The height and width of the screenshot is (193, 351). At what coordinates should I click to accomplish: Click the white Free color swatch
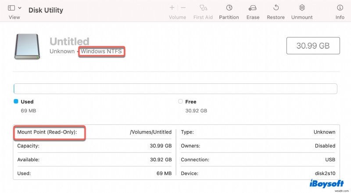click(180, 101)
